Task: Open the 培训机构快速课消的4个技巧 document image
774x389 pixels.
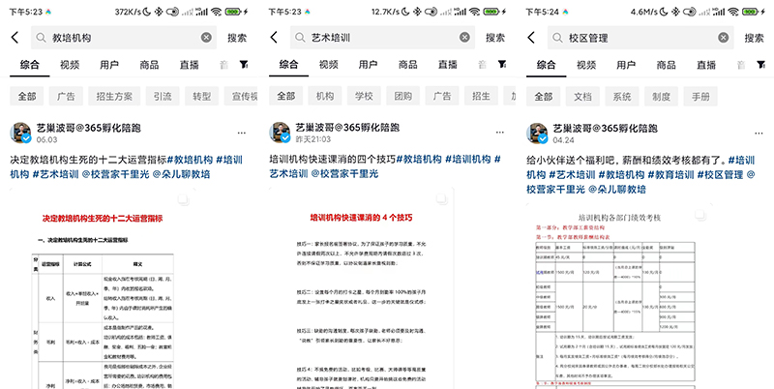Action: (386, 290)
